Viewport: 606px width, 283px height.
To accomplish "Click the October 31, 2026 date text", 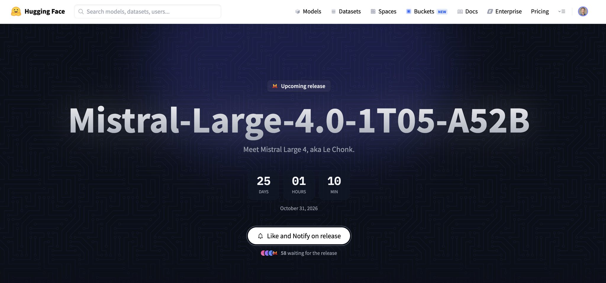I will [x=299, y=208].
